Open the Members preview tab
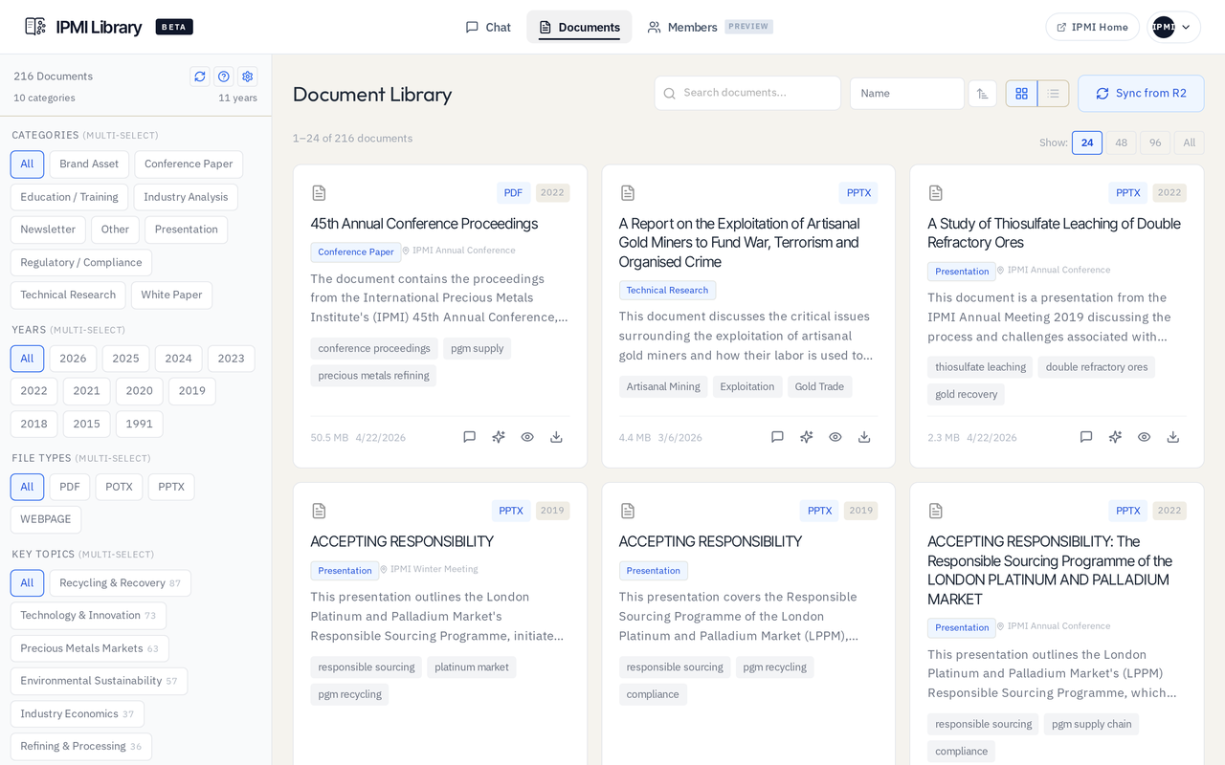The height and width of the screenshot is (765, 1225). (709, 27)
